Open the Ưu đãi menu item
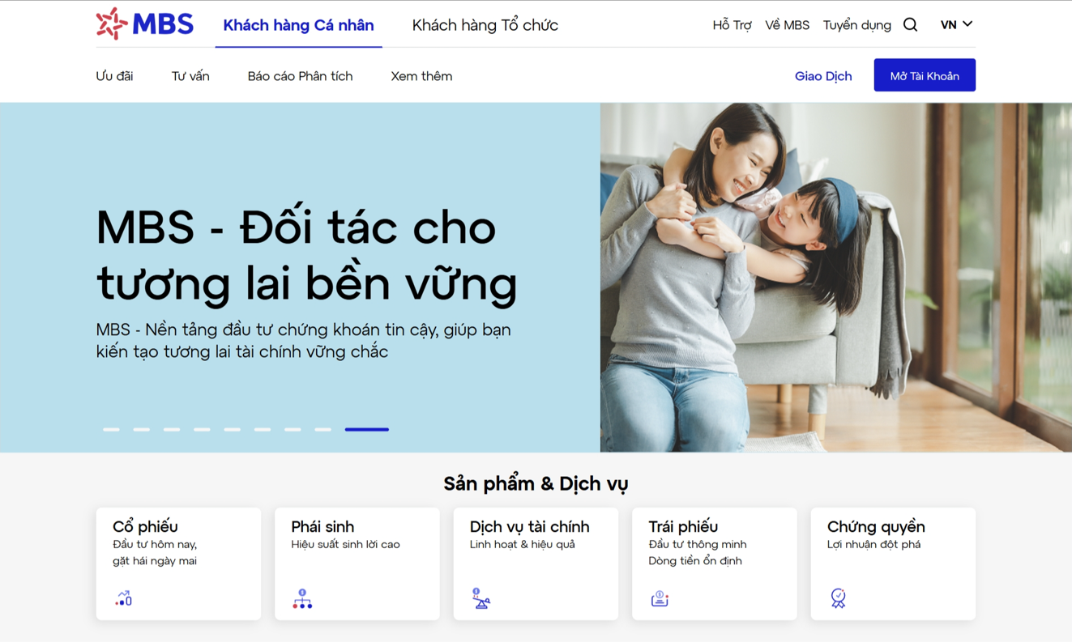The image size is (1072, 642). click(x=114, y=76)
